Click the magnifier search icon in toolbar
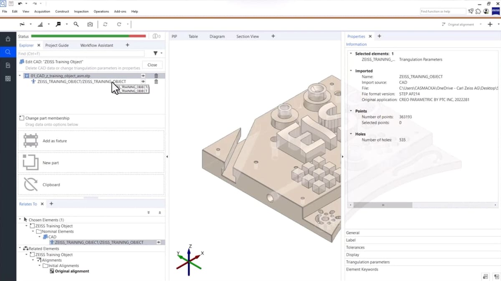The width and height of the screenshot is (501, 281). point(76,25)
